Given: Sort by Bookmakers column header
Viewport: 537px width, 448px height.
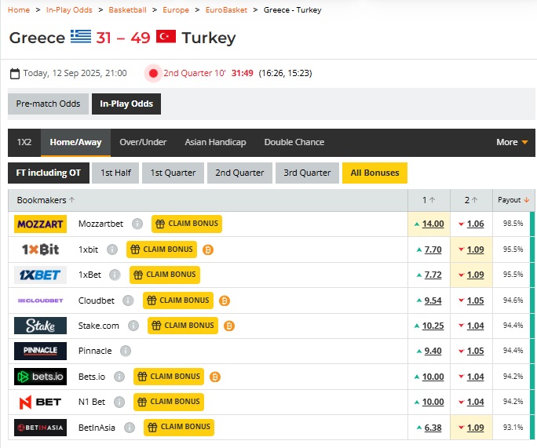Looking at the screenshot, I should click(46, 200).
